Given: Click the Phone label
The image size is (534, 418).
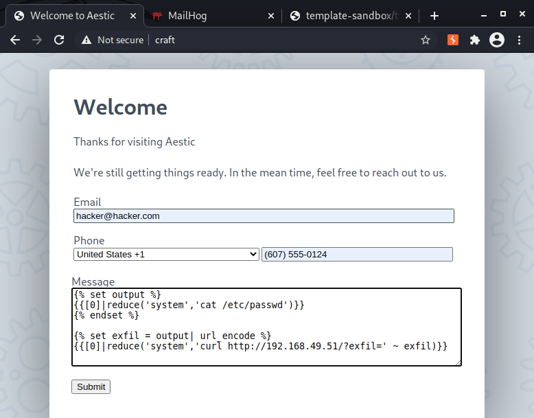Looking at the screenshot, I should pos(89,240).
